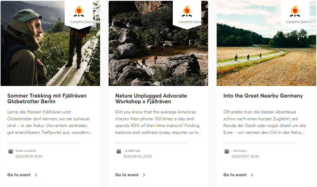Open Nature Unplugged Advocate Workshop title

coord(151,98)
